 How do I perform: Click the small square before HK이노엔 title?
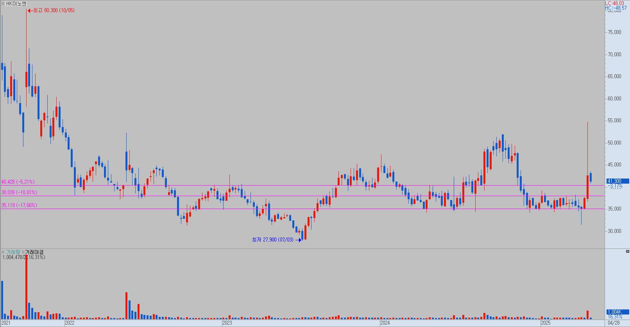tap(3, 3)
